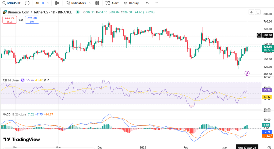This screenshot has height=149, width=274.
Task: Click the RSI value 55.26 in legend
Action: (x=30, y=80)
